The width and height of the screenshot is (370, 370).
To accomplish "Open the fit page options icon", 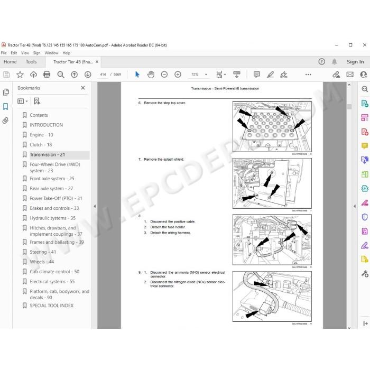I will coord(220,75).
